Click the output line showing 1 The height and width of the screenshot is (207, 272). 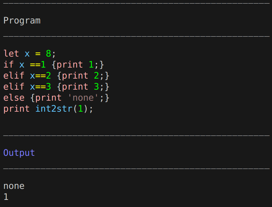6,197
